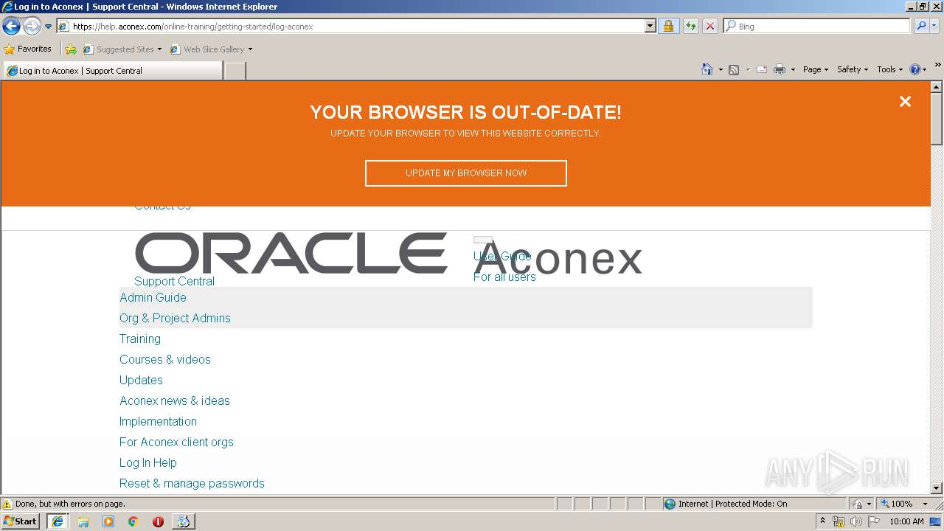Image resolution: width=944 pixels, height=531 pixels.
Task: Open the recent pages dropdown arrow
Action: (x=49, y=27)
